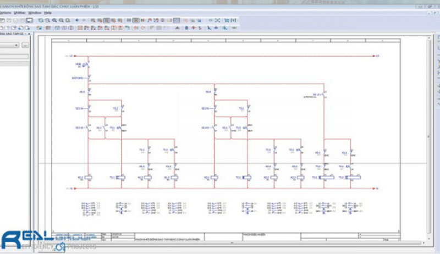Click the title block circuit name text

(168, 239)
